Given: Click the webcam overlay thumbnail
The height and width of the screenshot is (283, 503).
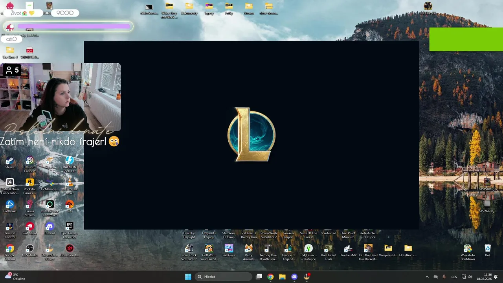Looking at the screenshot, I should click(x=61, y=97).
